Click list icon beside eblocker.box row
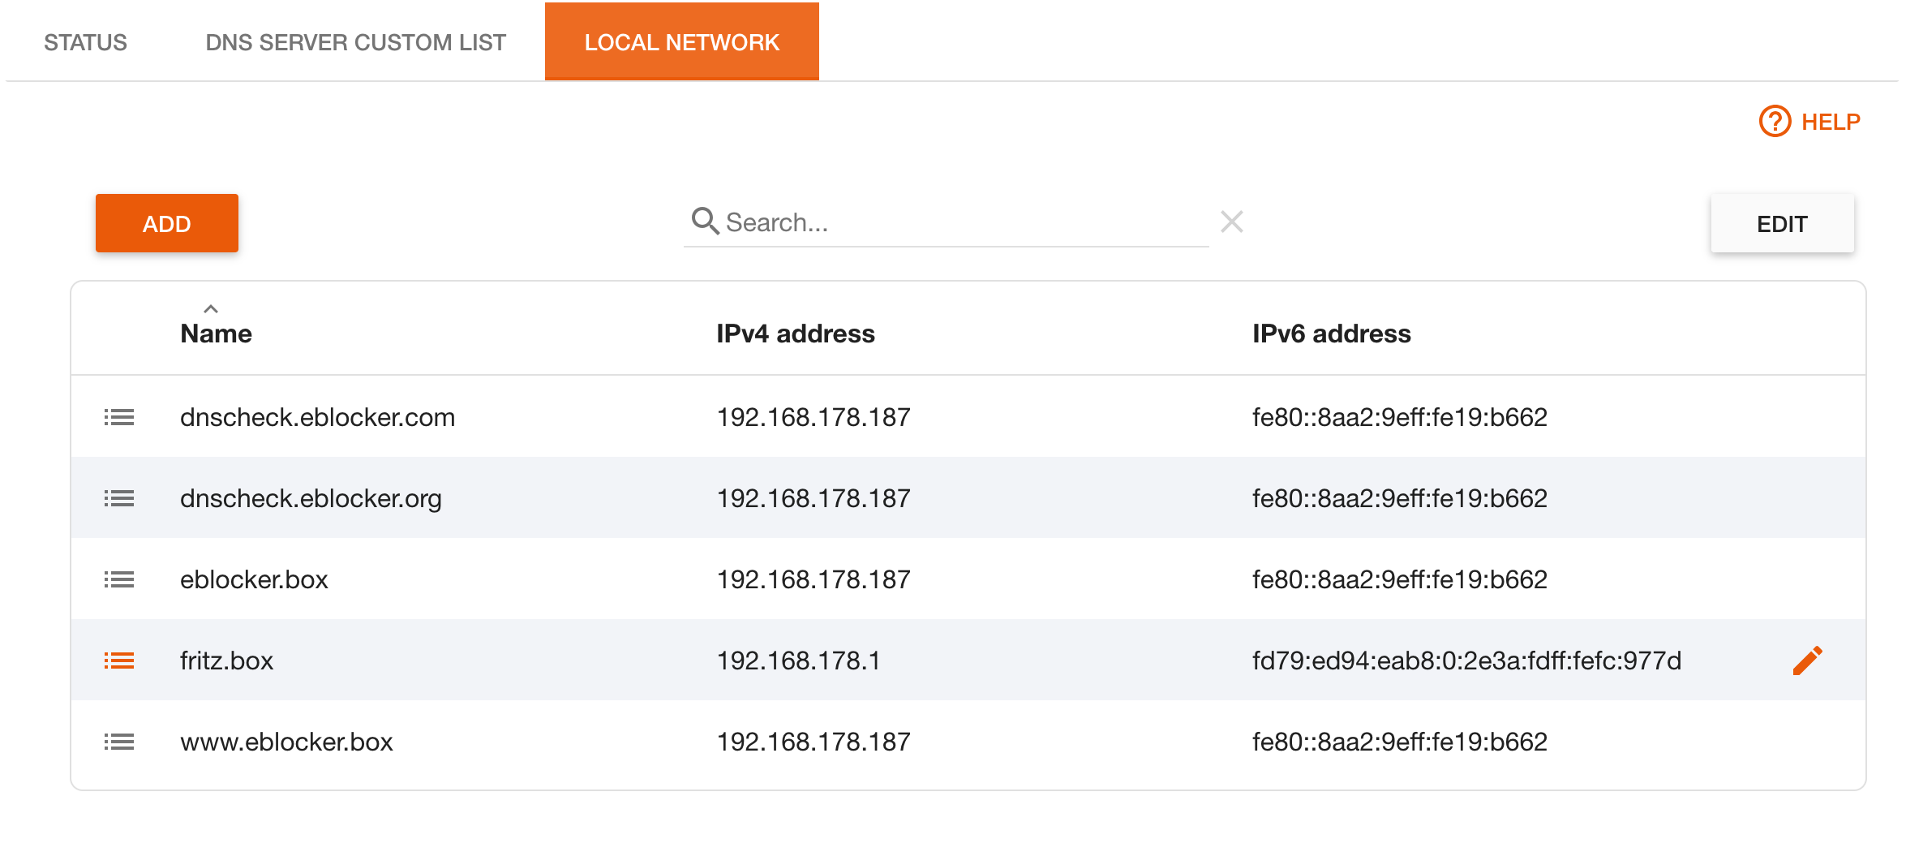Image resolution: width=1906 pixels, height=852 pixels. (x=119, y=579)
